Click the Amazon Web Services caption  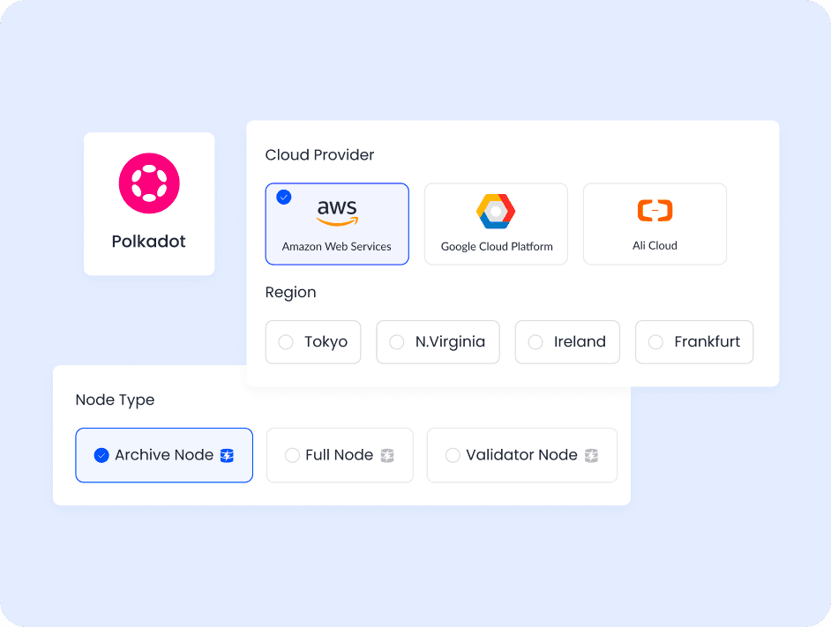[336, 246]
